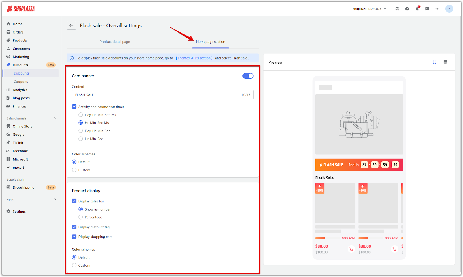
Task: Click the wifi status icon
Action: [x=437, y=9]
